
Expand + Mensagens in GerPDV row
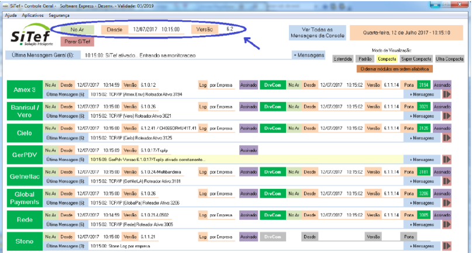pos(422,159)
